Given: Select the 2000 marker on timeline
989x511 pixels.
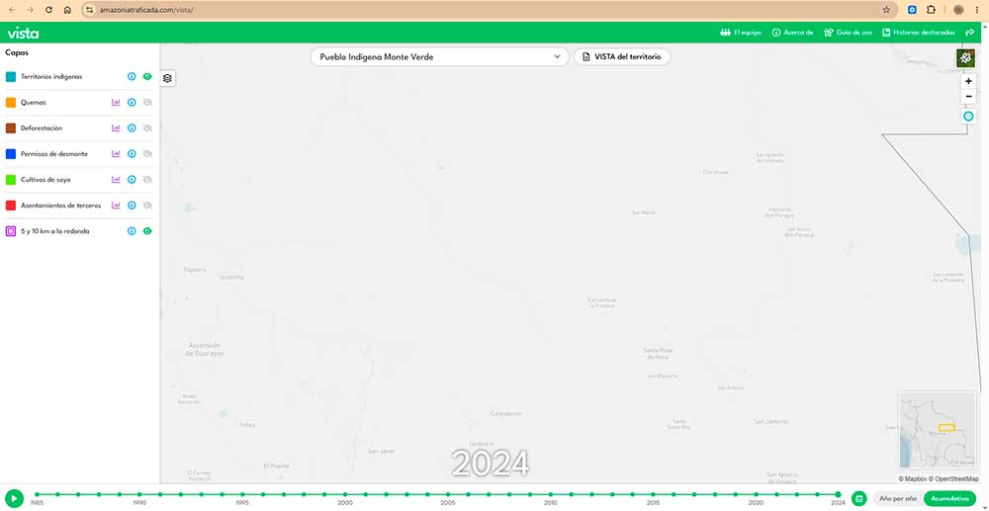Looking at the screenshot, I should point(345,494).
